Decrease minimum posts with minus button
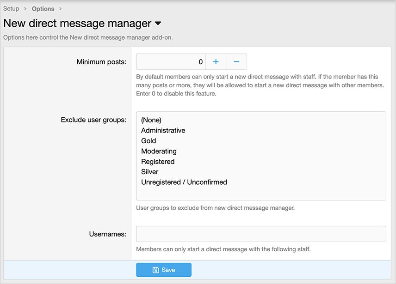 click(x=236, y=61)
